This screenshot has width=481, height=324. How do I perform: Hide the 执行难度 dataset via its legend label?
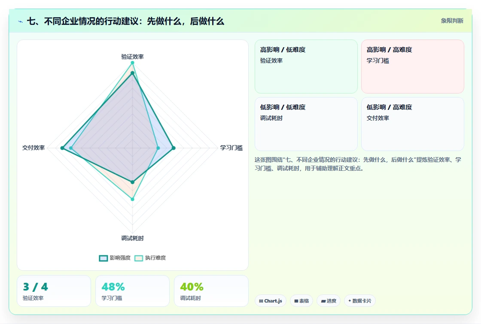coord(155,258)
